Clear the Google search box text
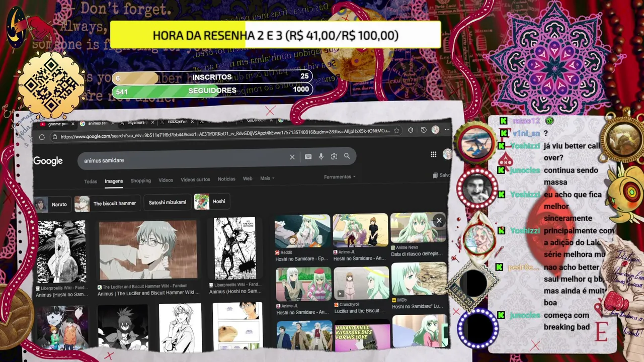 pyautogui.click(x=292, y=157)
